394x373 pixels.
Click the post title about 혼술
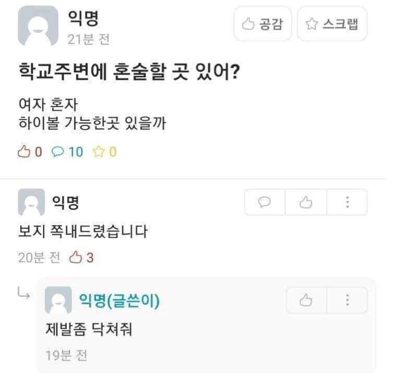click(x=129, y=72)
